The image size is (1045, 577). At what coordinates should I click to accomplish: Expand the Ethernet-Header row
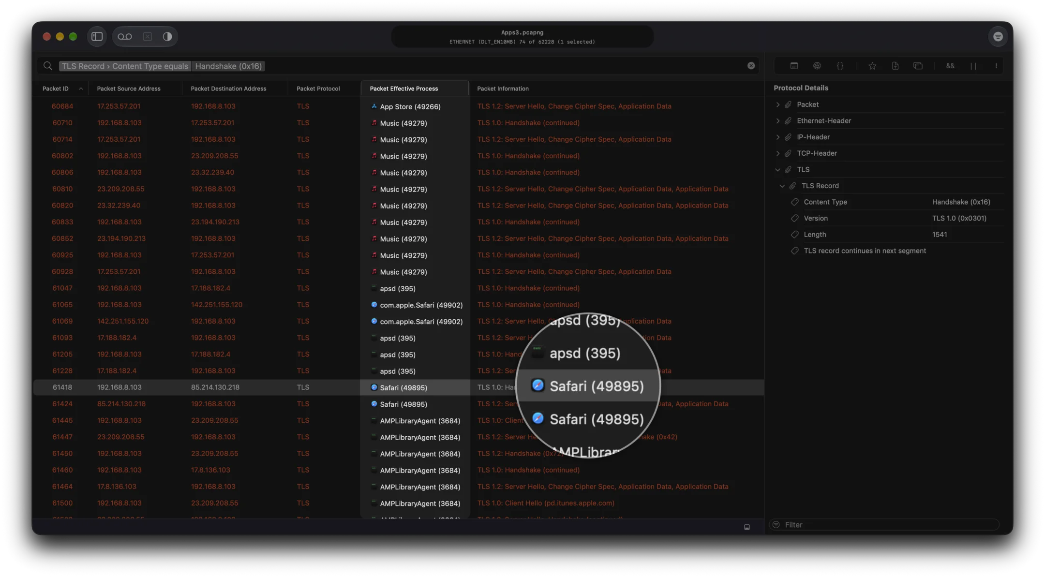coord(777,121)
